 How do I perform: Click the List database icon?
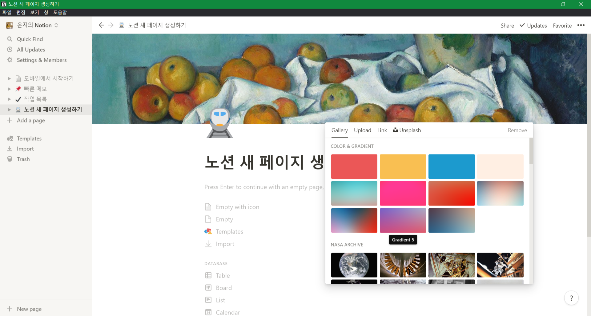point(208,300)
